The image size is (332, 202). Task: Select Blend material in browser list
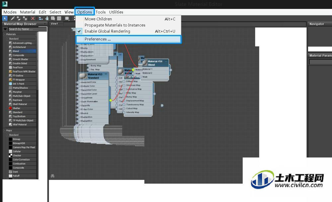tap(22, 51)
